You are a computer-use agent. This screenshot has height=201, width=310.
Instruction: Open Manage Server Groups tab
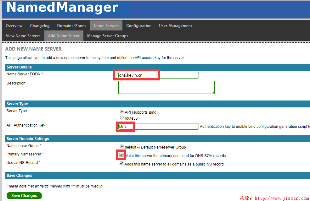tap(108, 36)
